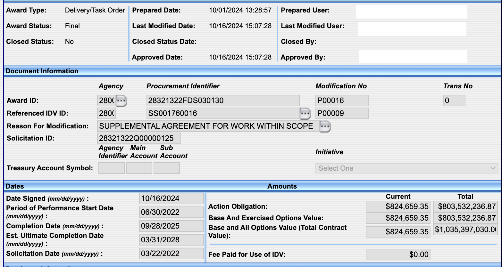Click the Referenced IDV modification field P00009
Image resolution: width=502 pixels, height=267 pixels.
click(342, 113)
